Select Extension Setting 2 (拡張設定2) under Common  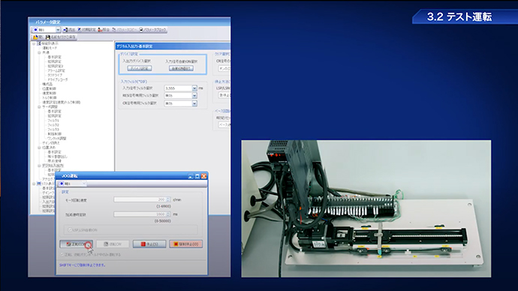(55, 66)
